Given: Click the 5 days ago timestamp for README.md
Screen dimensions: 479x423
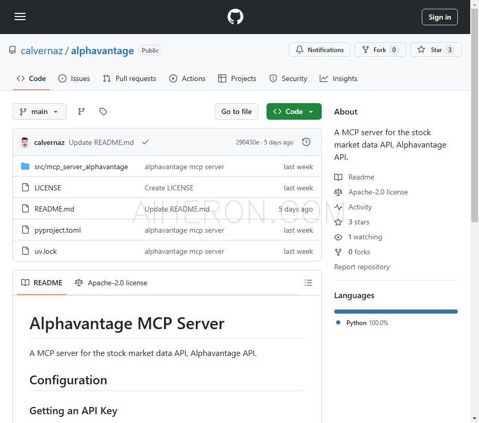Looking at the screenshot, I should click(x=296, y=209).
